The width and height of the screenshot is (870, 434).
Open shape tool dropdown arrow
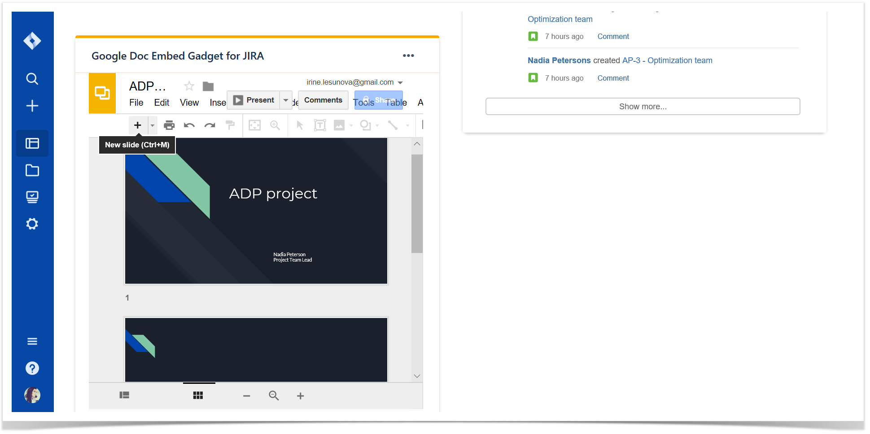point(377,125)
